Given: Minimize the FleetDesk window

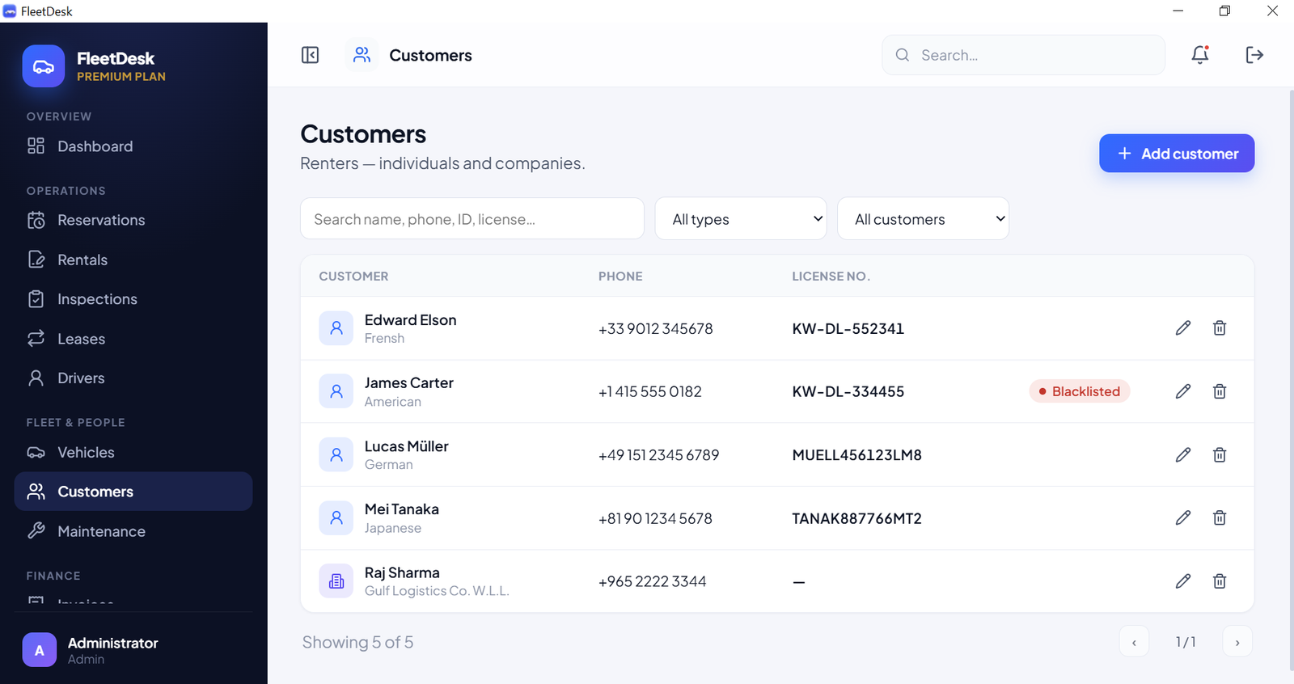Looking at the screenshot, I should point(1178,11).
